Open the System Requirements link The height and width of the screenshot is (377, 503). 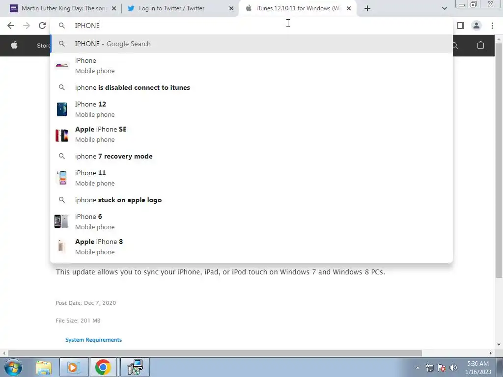pyautogui.click(x=93, y=340)
